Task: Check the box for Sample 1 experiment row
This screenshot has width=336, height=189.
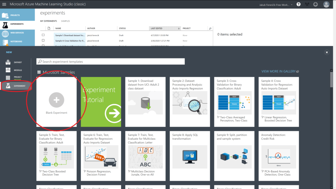Action: tap(43, 35)
